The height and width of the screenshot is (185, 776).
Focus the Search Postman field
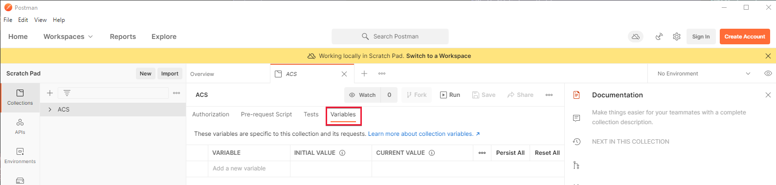[390, 37]
